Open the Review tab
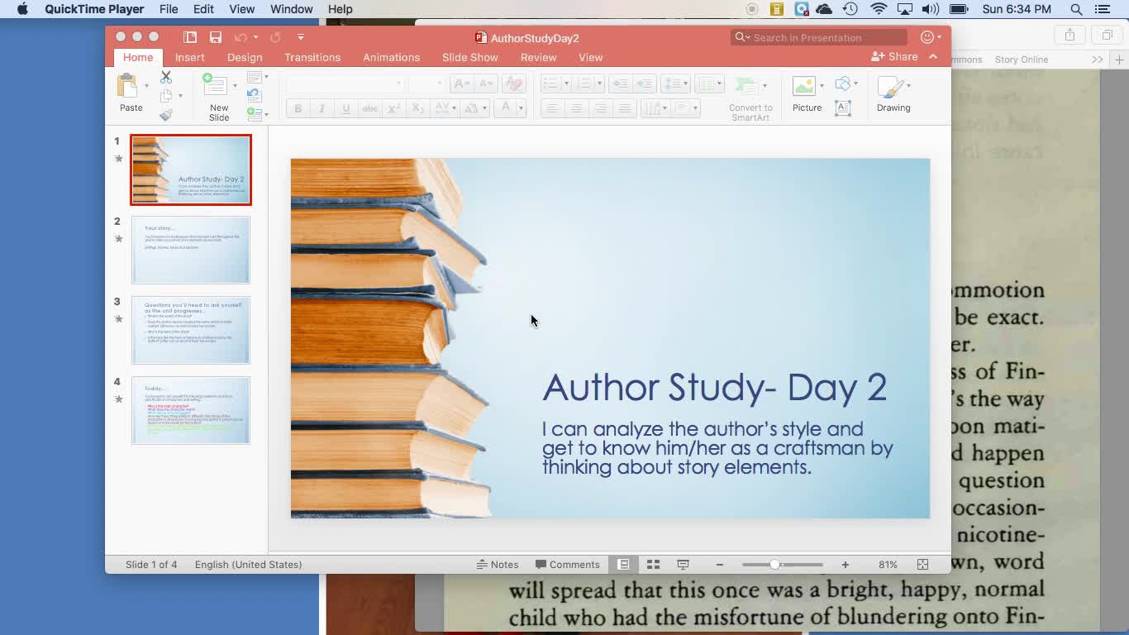This screenshot has width=1129, height=635. (538, 57)
